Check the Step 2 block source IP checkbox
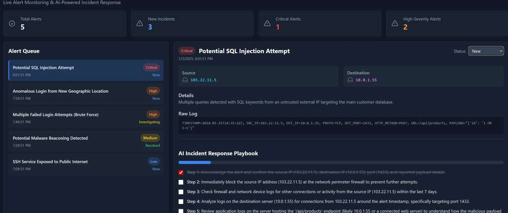Viewport: 508px width, 213px height. (181, 182)
